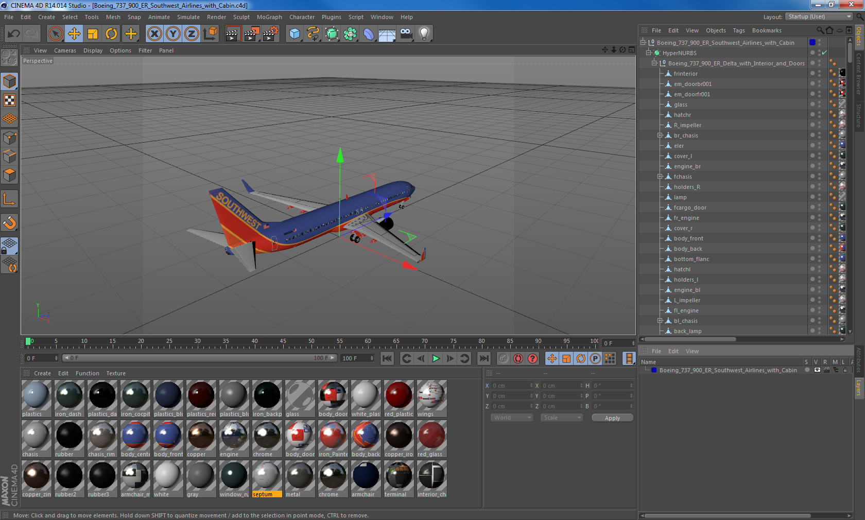Select the Live Selection tool
865x520 pixels.
55,34
